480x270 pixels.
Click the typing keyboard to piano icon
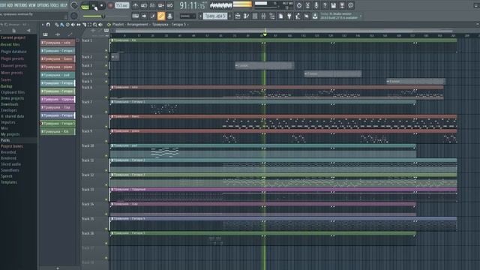pyautogui.click(x=135, y=16)
